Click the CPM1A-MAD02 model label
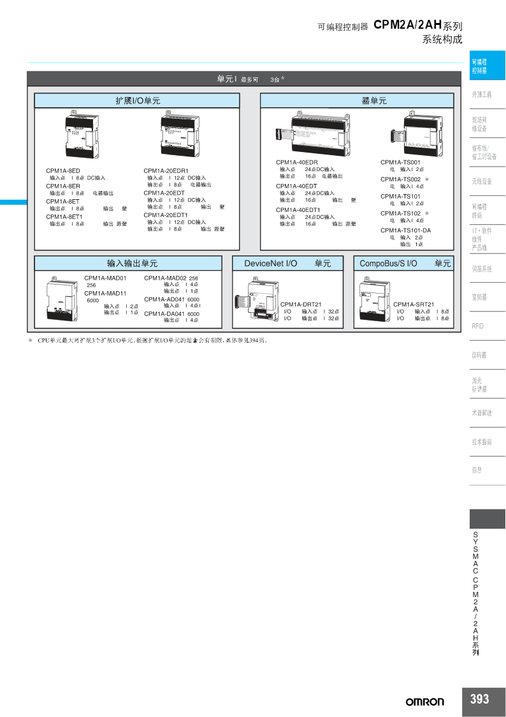Screen dimensions: 506x717 pyautogui.click(x=166, y=278)
